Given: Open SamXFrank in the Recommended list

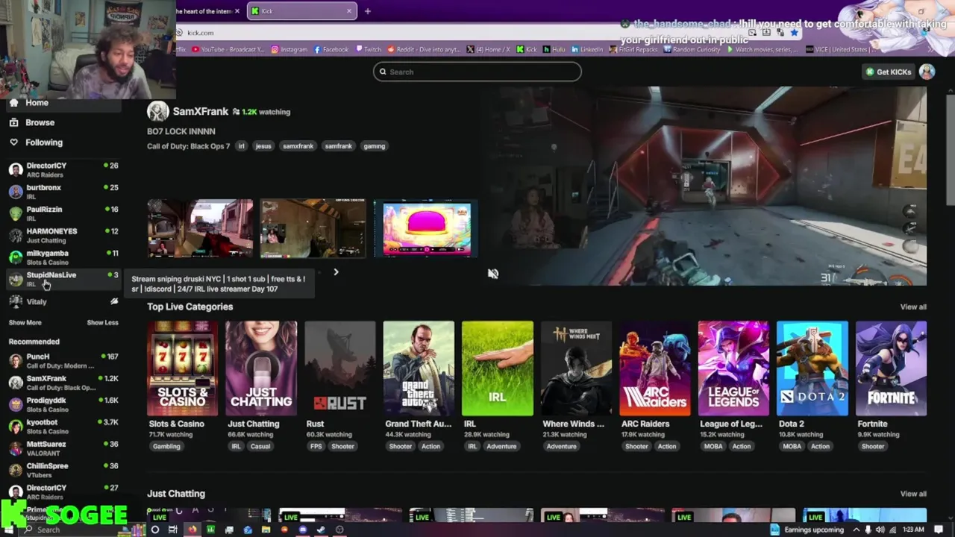Looking at the screenshot, I should [63, 383].
